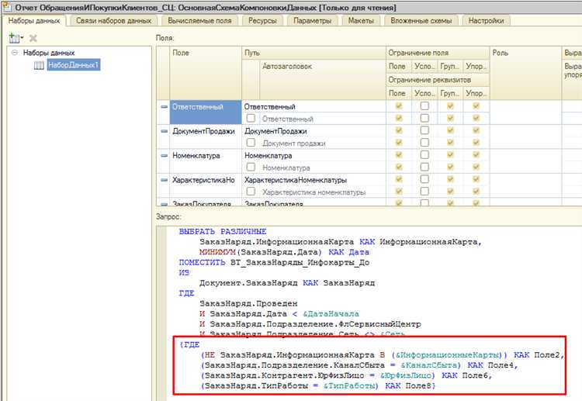Image resolution: width=582 pixels, height=401 pixels.
Task: Select the ХарактеристикаНо field cell
Action: 206,186
